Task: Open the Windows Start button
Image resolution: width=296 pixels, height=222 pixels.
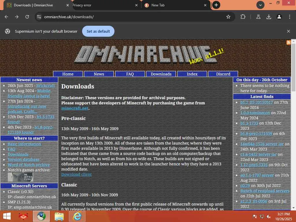Action: point(7,216)
